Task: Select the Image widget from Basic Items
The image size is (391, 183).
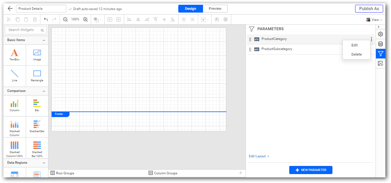Action: tap(37, 55)
